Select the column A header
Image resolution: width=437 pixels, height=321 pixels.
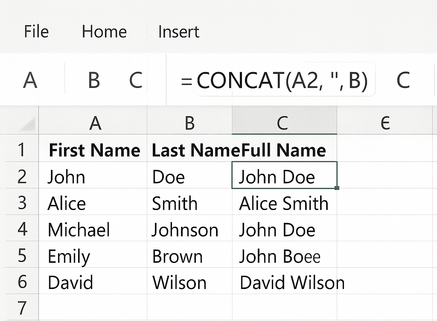pos(95,123)
